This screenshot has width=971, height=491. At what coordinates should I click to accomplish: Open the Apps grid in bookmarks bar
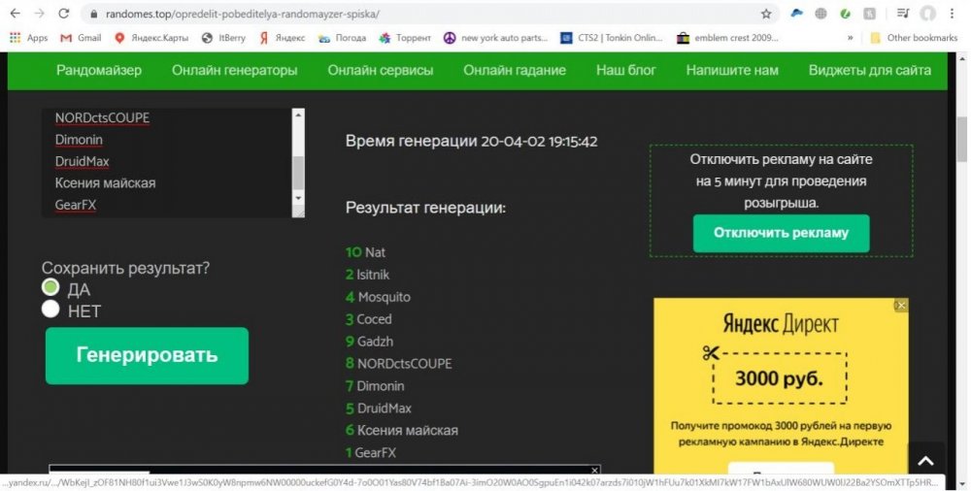coord(28,38)
